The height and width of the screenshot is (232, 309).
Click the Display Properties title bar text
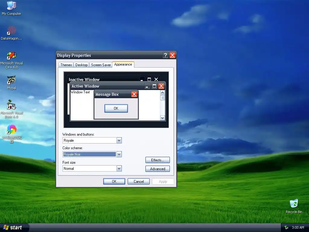click(74, 56)
